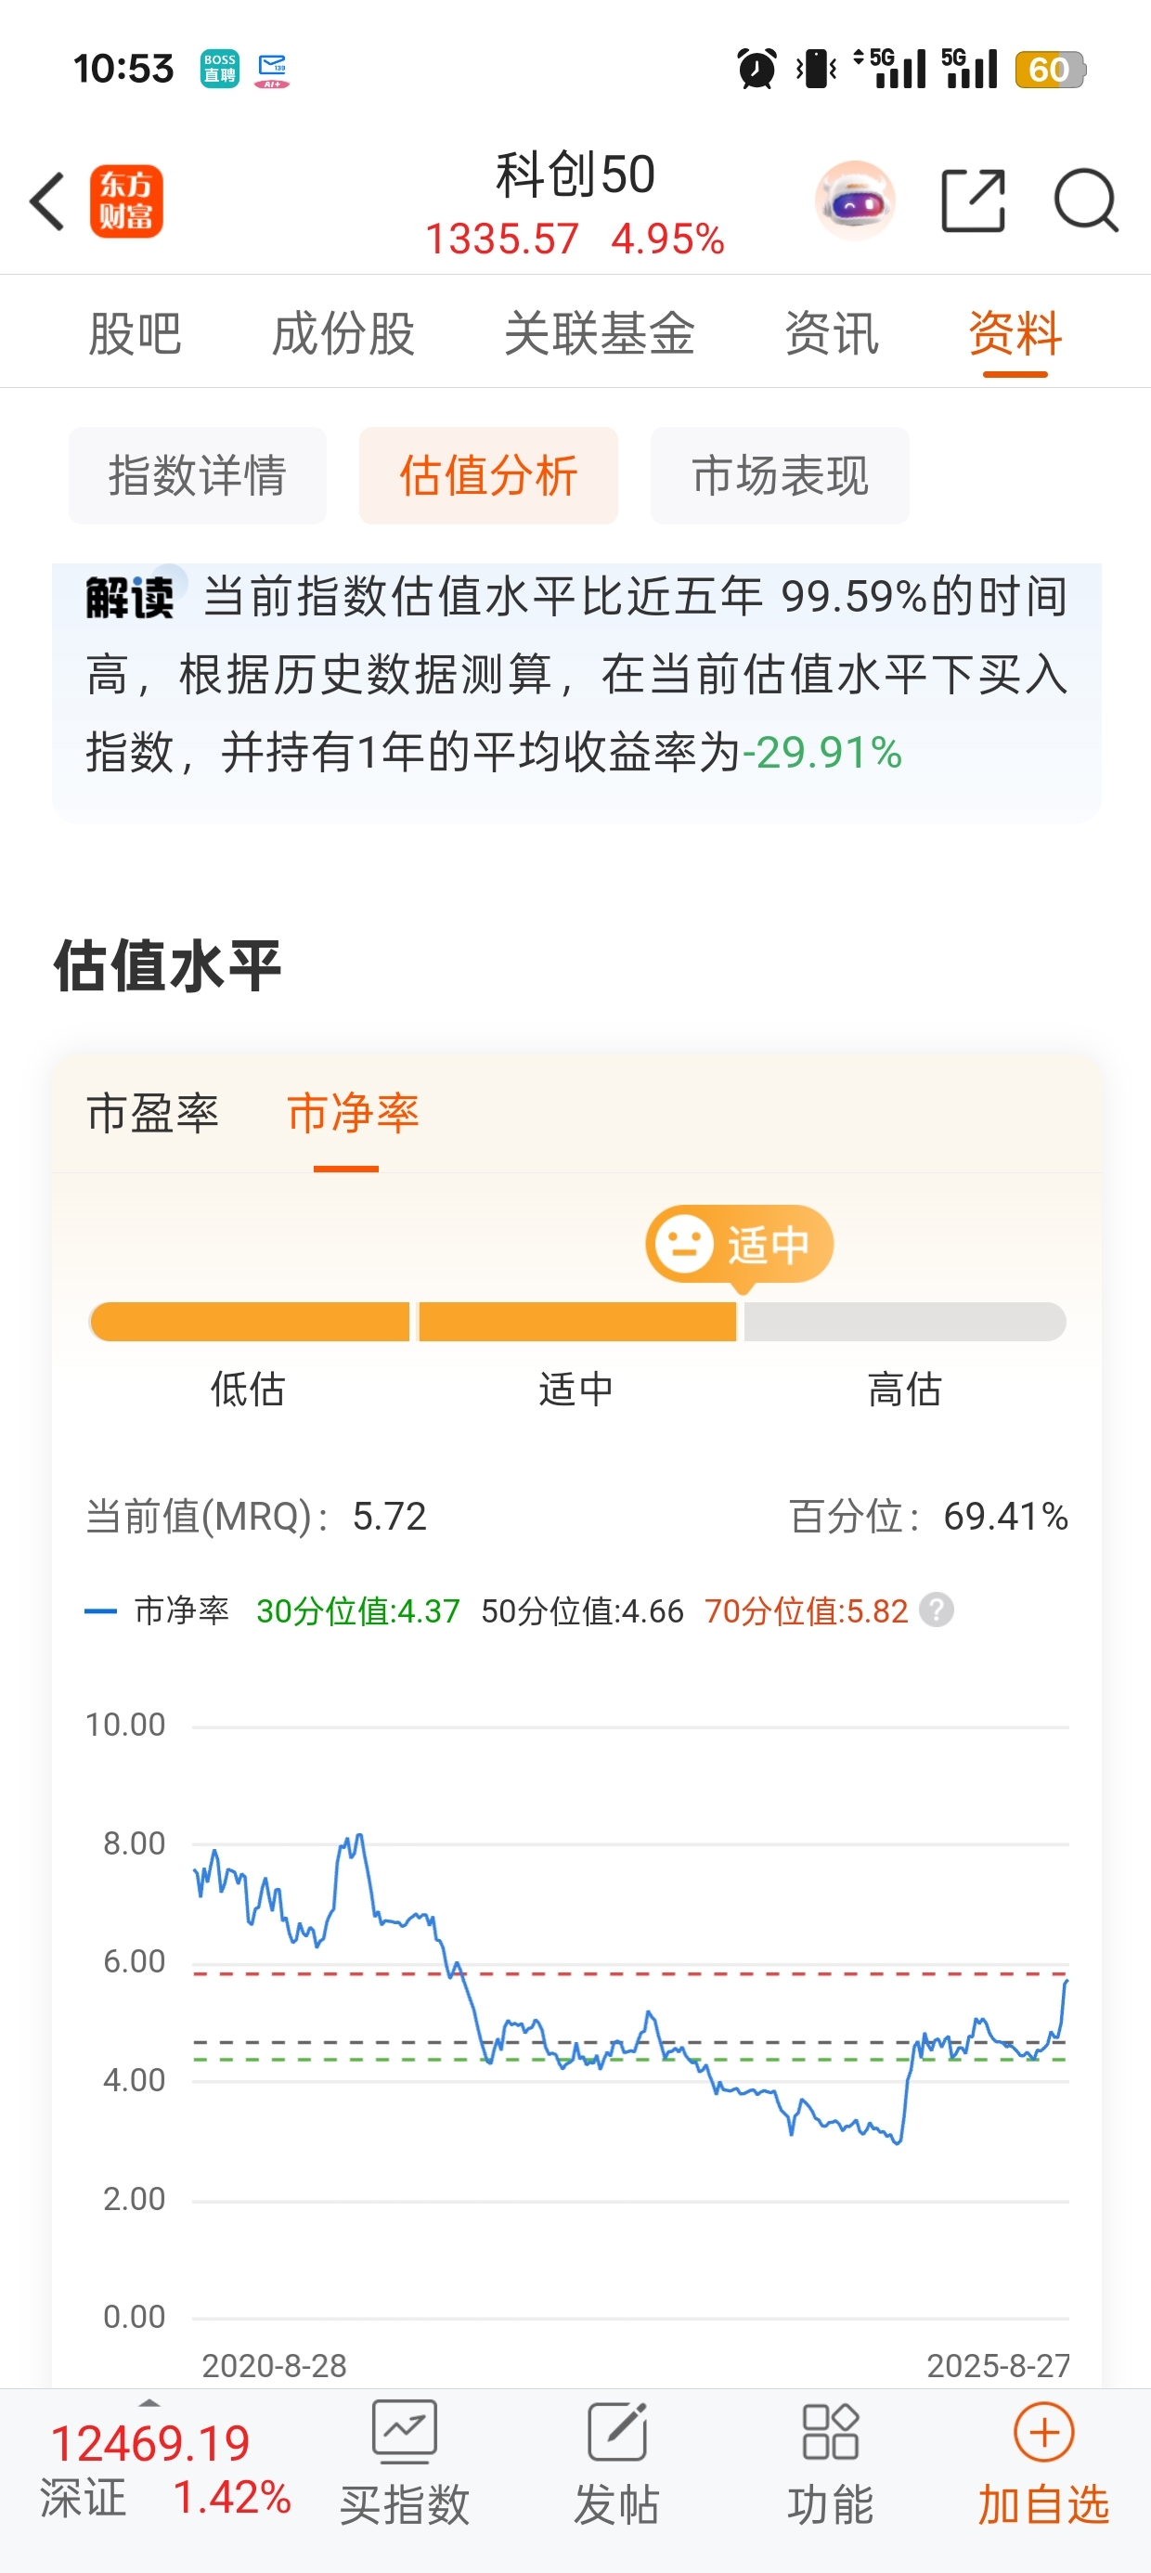1151x2573 pixels.
Task: Tap the 估值分析 button
Action: pos(488,475)
